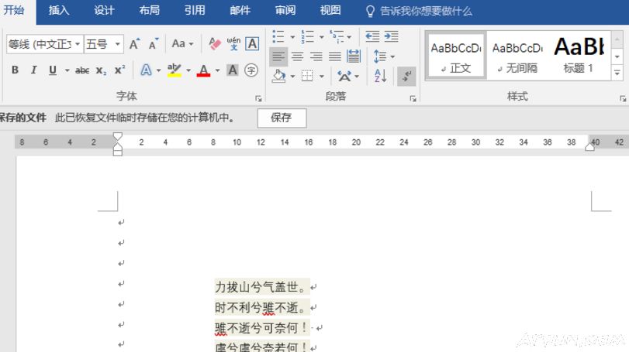Apply strikethrough to text

coord(82,70)
